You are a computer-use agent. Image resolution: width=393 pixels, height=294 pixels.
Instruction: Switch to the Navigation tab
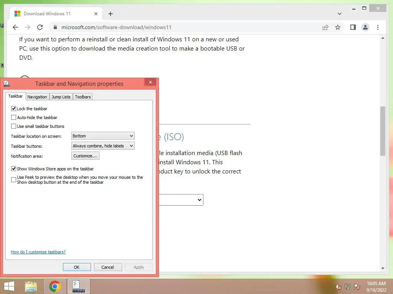[x=37, y=97]
